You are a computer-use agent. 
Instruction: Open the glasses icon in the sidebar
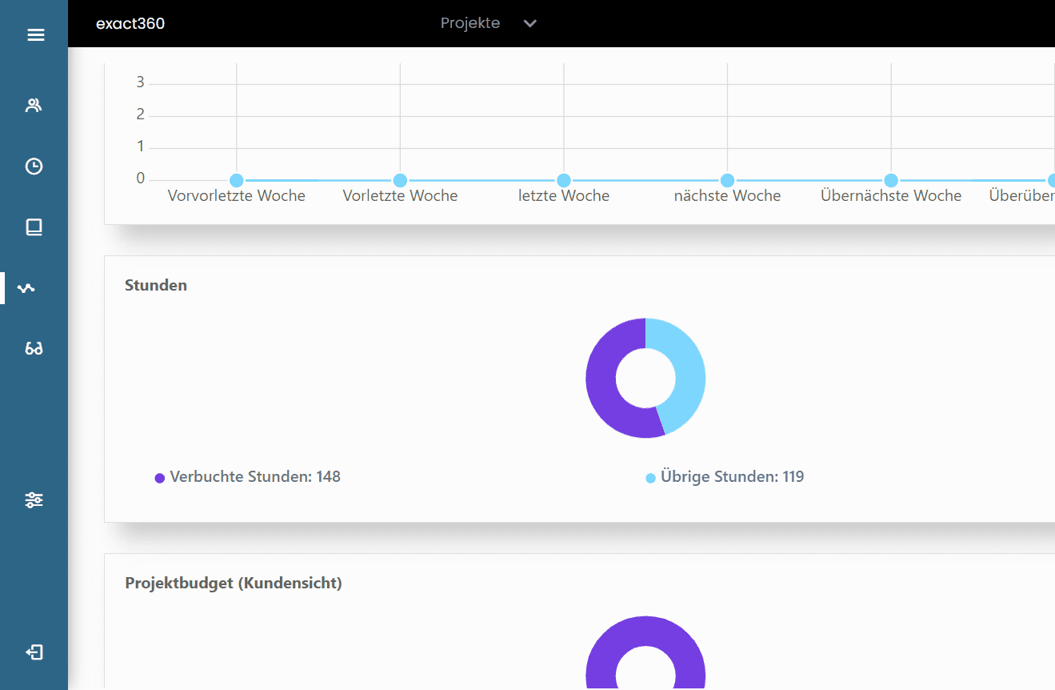[x=34, y=349]
